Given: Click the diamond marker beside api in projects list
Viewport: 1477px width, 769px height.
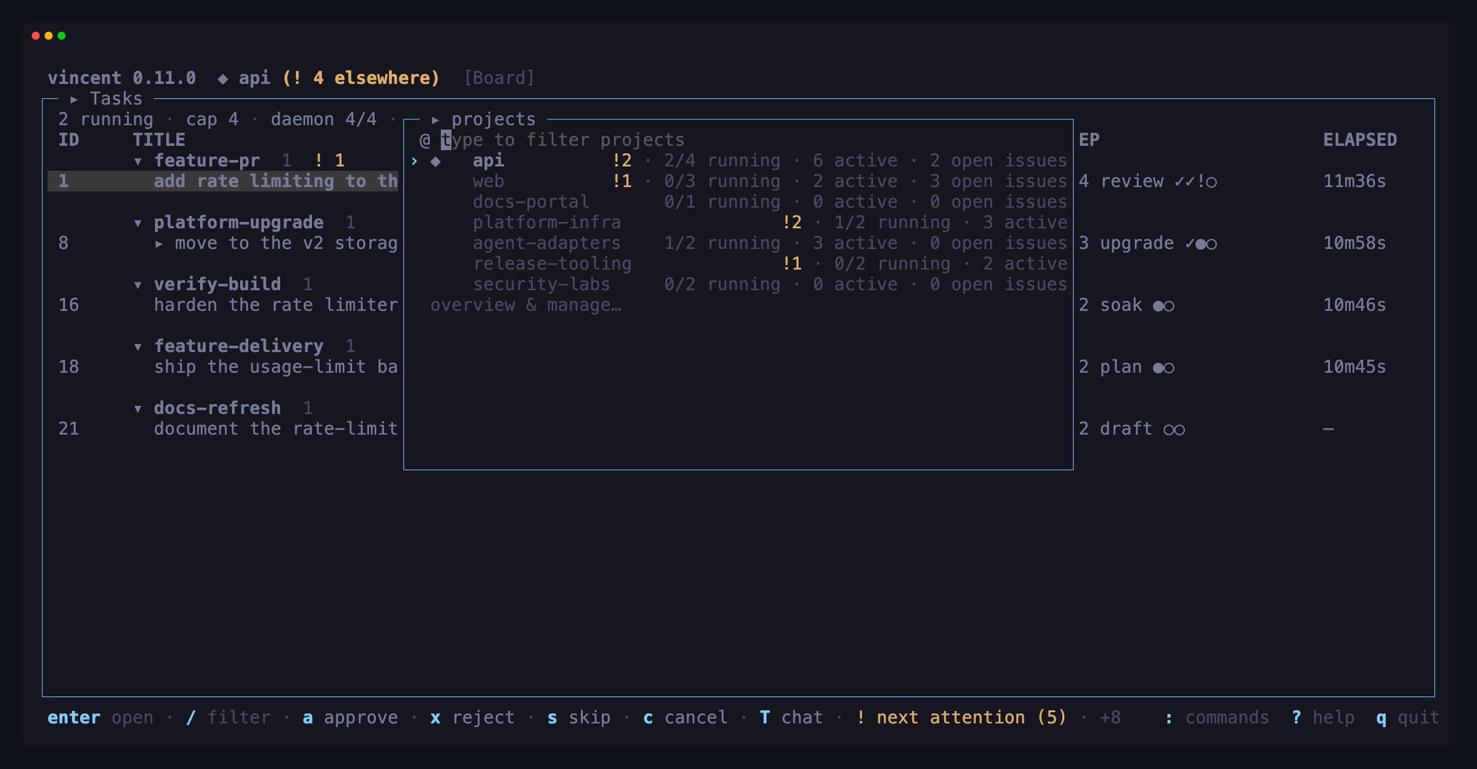Looking at the screenshot, I should coord(436,161).
